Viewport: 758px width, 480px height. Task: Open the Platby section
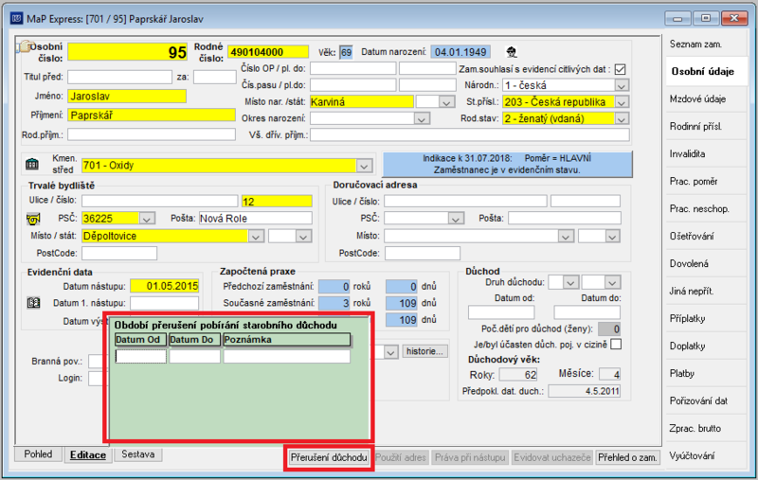click(706, 373)
